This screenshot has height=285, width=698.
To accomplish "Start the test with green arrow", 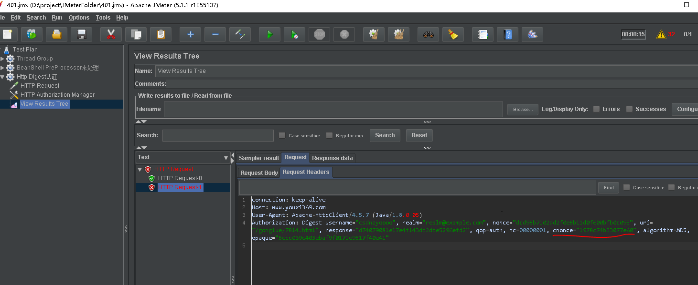I will [269, 34].
